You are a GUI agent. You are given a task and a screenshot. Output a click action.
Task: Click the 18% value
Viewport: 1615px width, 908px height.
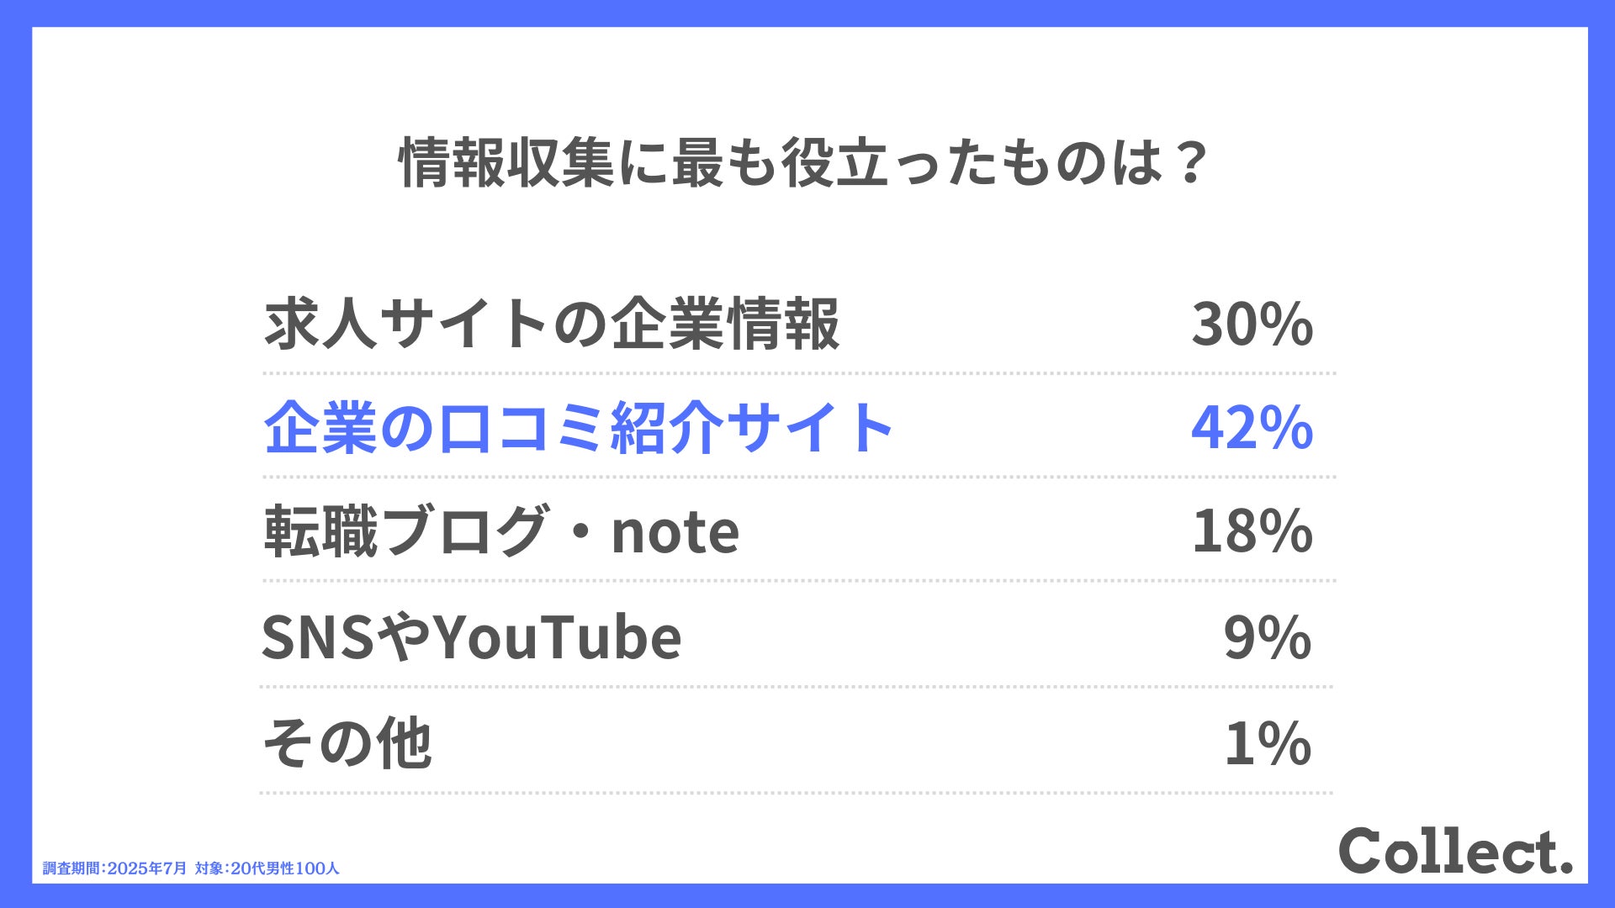coord(1252,531)
